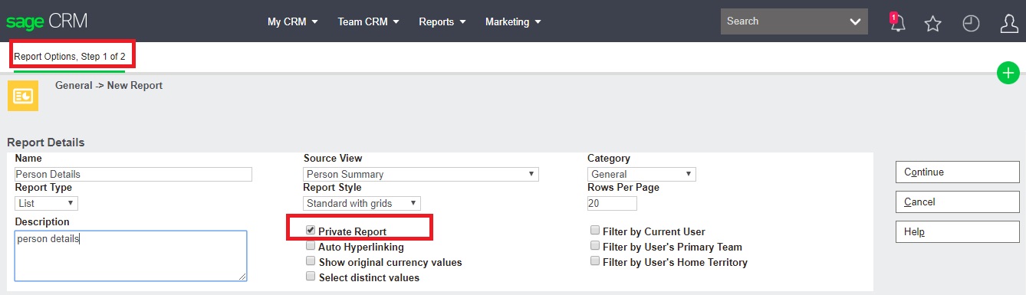Uncheck the Private Report checkbox

(x=310, y=230)
